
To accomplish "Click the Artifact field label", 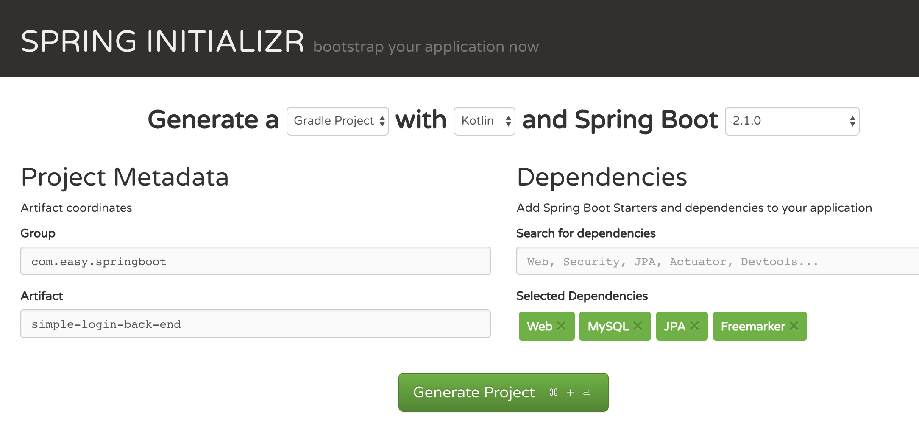I will [42, 296].
